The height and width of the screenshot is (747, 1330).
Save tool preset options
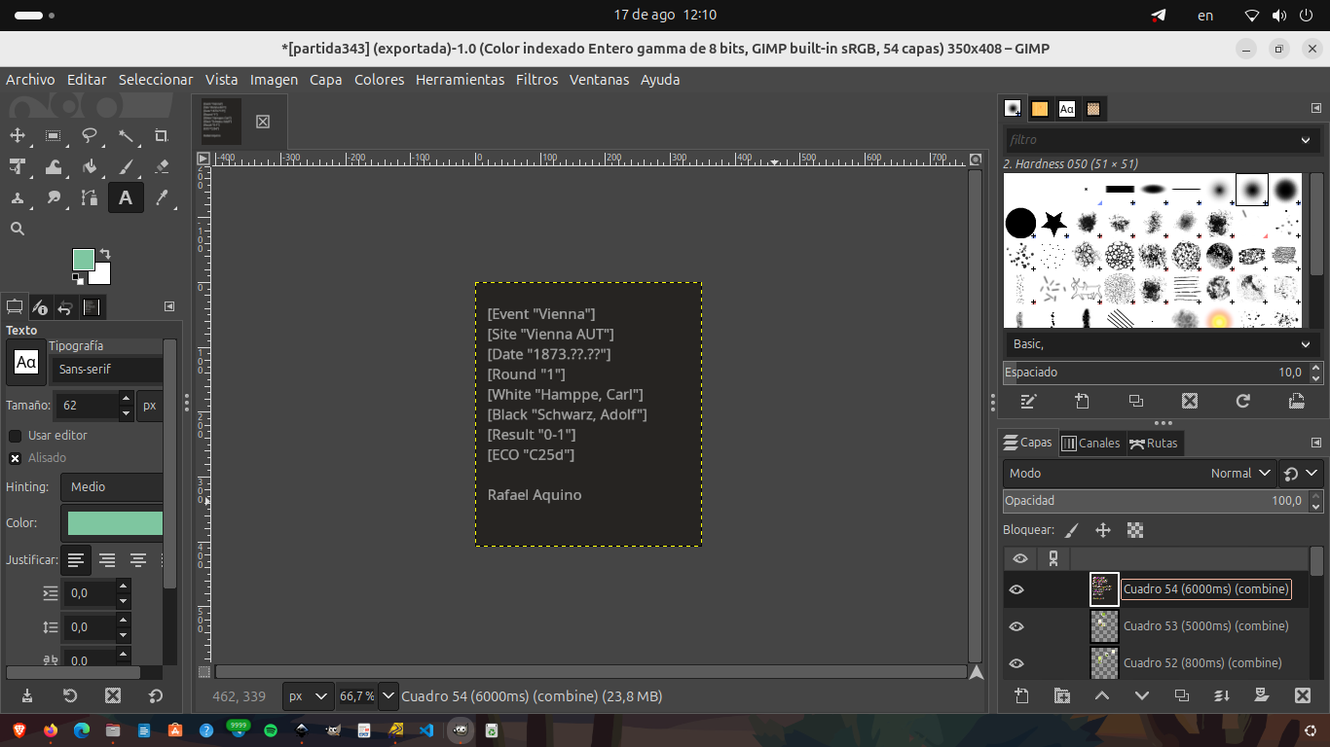[x=27, y=695]
